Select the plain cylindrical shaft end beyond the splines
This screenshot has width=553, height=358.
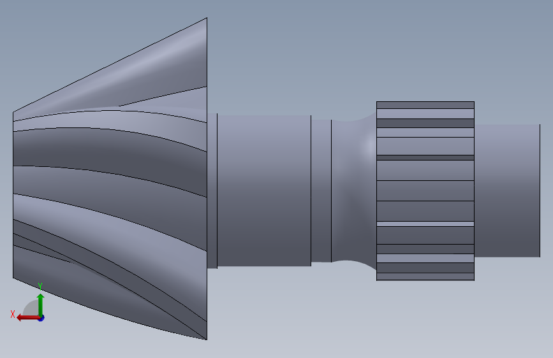point(507,190)
